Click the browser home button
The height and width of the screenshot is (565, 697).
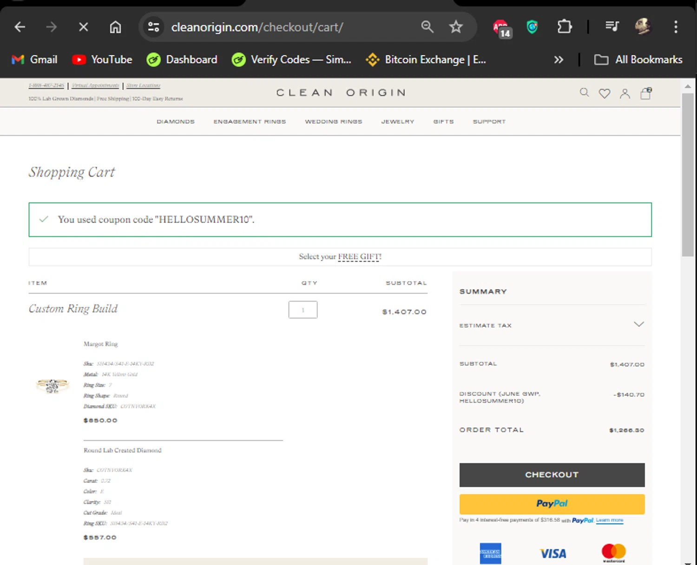tap(115, 27)
